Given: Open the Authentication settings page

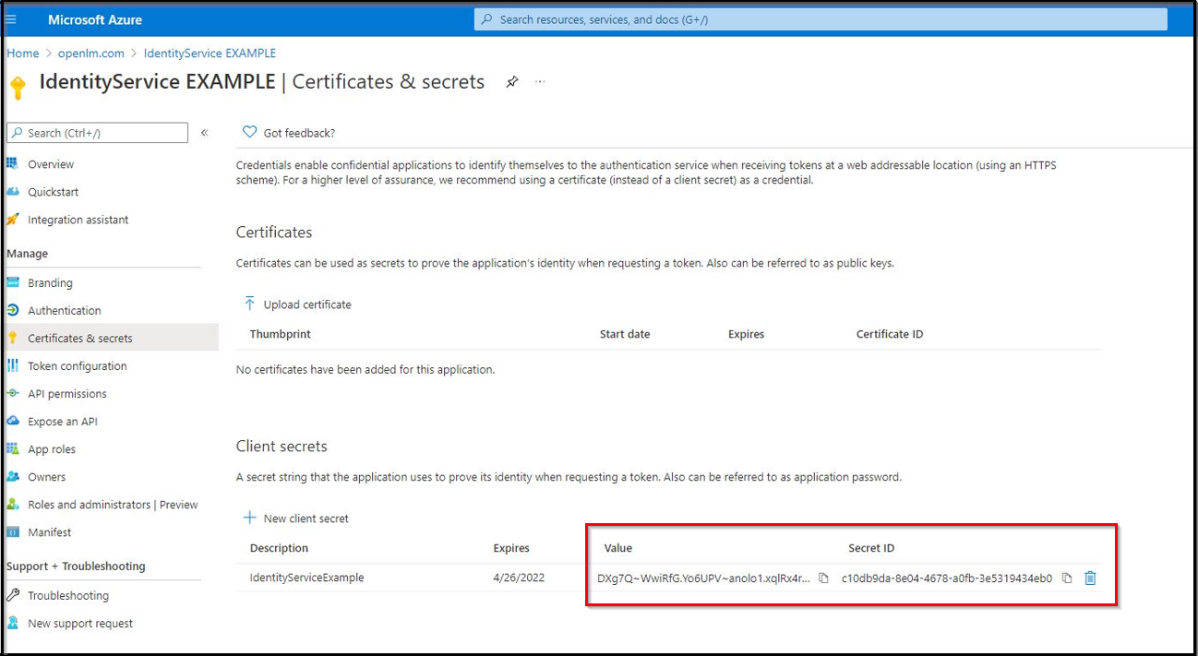Looking at the screenshot, I should 64,311.
